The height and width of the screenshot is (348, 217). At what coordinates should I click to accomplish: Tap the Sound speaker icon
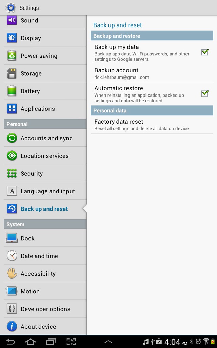12,20
